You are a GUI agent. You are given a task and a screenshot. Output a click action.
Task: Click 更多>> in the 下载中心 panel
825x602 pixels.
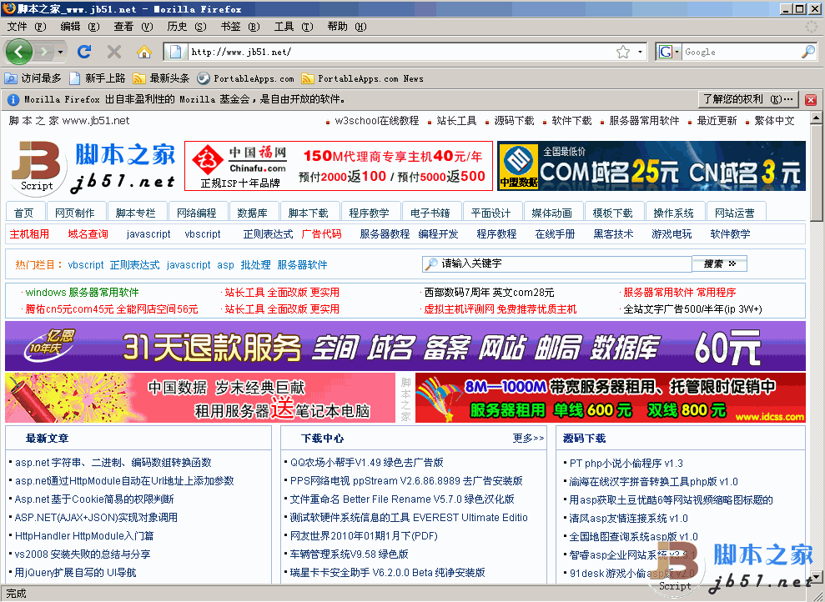pos(528,438)
